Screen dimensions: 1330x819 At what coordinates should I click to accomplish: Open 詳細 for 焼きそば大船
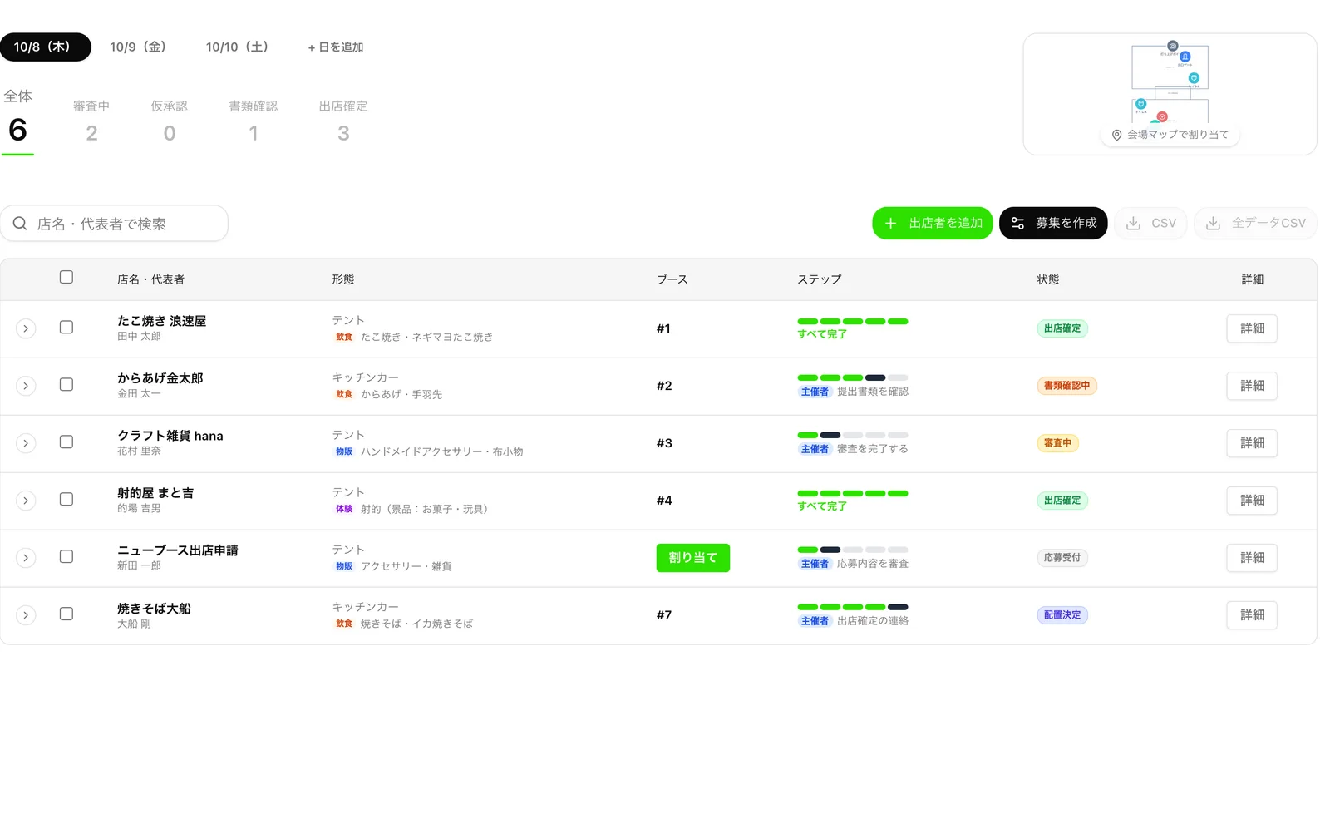click(1252, 615)
